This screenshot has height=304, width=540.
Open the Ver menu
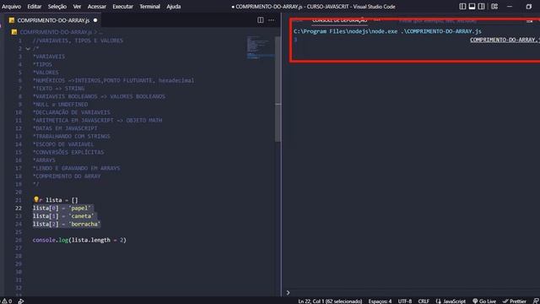(77, 6)
